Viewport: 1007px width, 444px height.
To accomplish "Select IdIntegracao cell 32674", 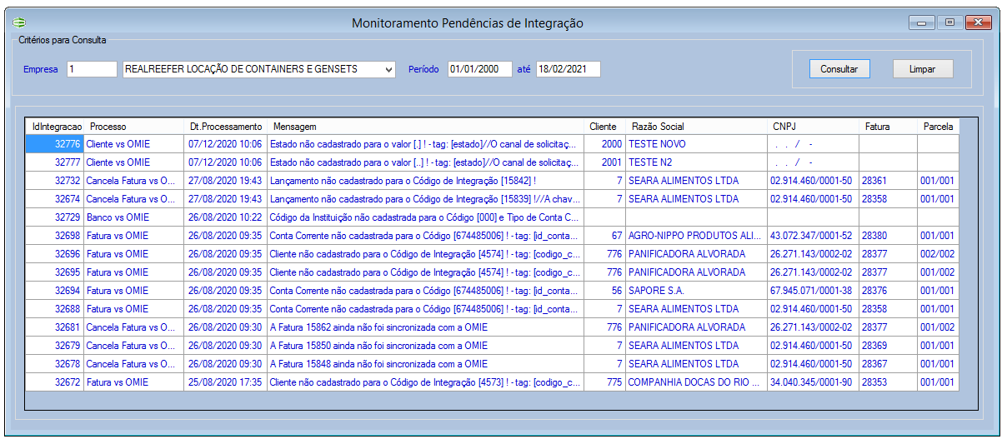I will [x=55, y=199].
